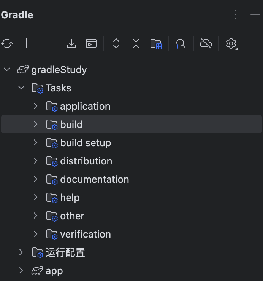The image size is (263, 281).
Task: Expand the 运行配置 node
Action: pos(21,252)
